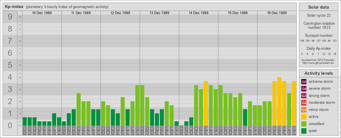341x138 pixels.
Task: Click the tallest yellow bar on 16 Dec, 12-15h
Action: point(279,101)
